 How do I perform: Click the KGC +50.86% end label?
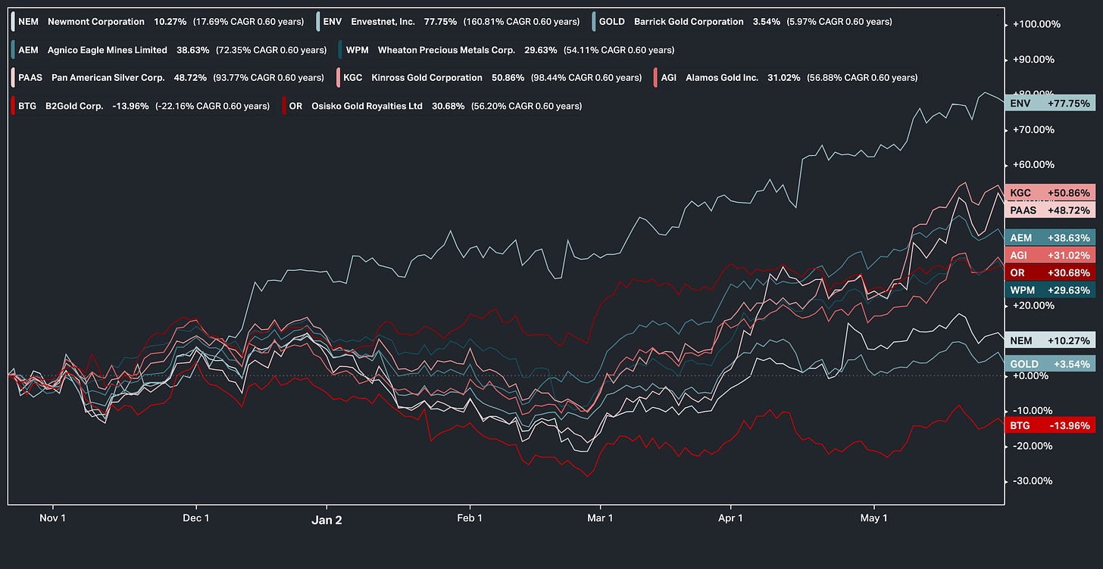(x=1050, y=193)
